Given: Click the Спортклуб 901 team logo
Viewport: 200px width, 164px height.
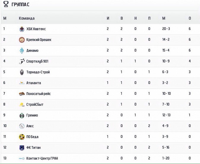Looking at the screenshot, I should coord(22,61).
